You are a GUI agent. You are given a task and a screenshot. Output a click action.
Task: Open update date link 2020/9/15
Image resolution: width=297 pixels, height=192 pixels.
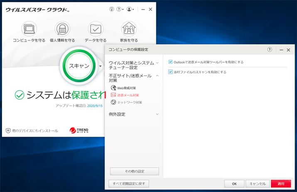pyautogui.click(x=95, y=106)
